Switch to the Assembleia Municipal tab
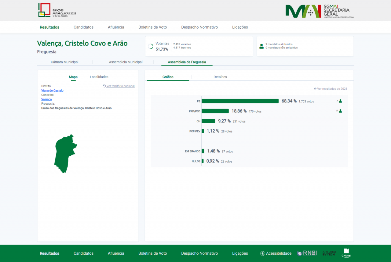 [x=126, y=62]
